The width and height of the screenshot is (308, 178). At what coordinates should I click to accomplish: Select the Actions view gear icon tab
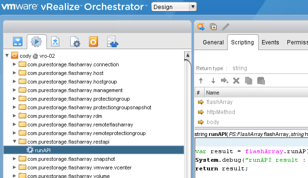tap(36, 42)
